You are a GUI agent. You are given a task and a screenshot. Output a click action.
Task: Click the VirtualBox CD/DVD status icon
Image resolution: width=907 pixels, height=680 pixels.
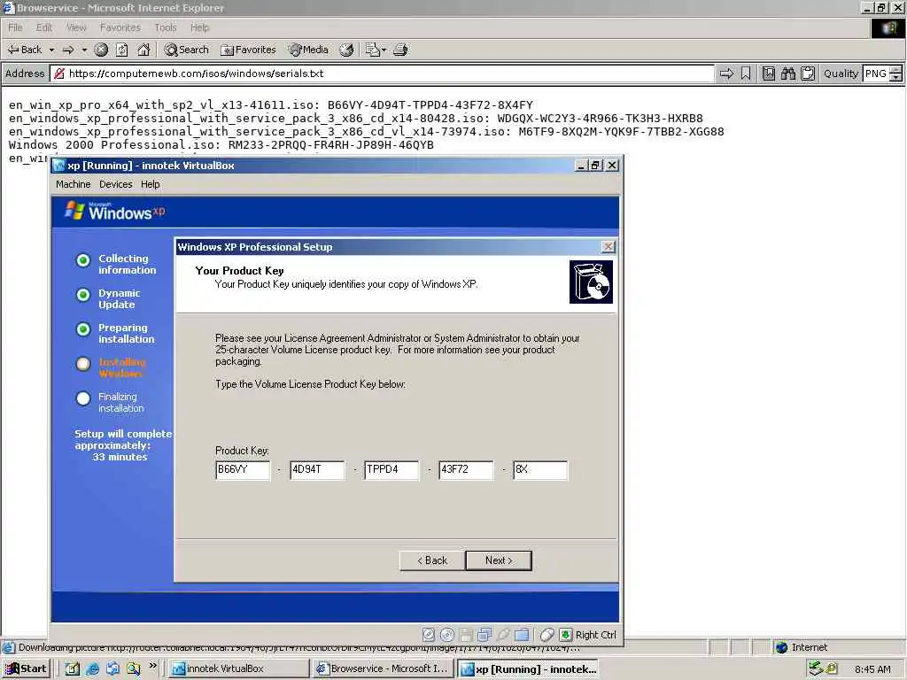(447, 634)
